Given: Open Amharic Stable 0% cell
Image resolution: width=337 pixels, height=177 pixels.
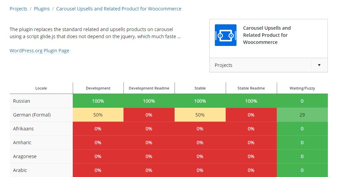Looking at the screenshot, I should point(200,143).
